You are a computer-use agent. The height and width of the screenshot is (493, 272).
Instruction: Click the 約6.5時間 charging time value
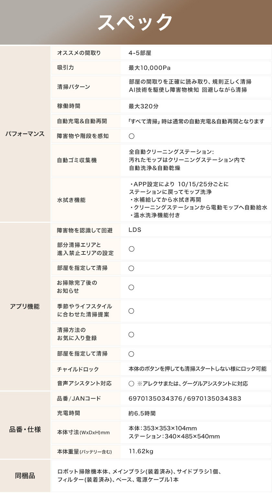(142, 413)
